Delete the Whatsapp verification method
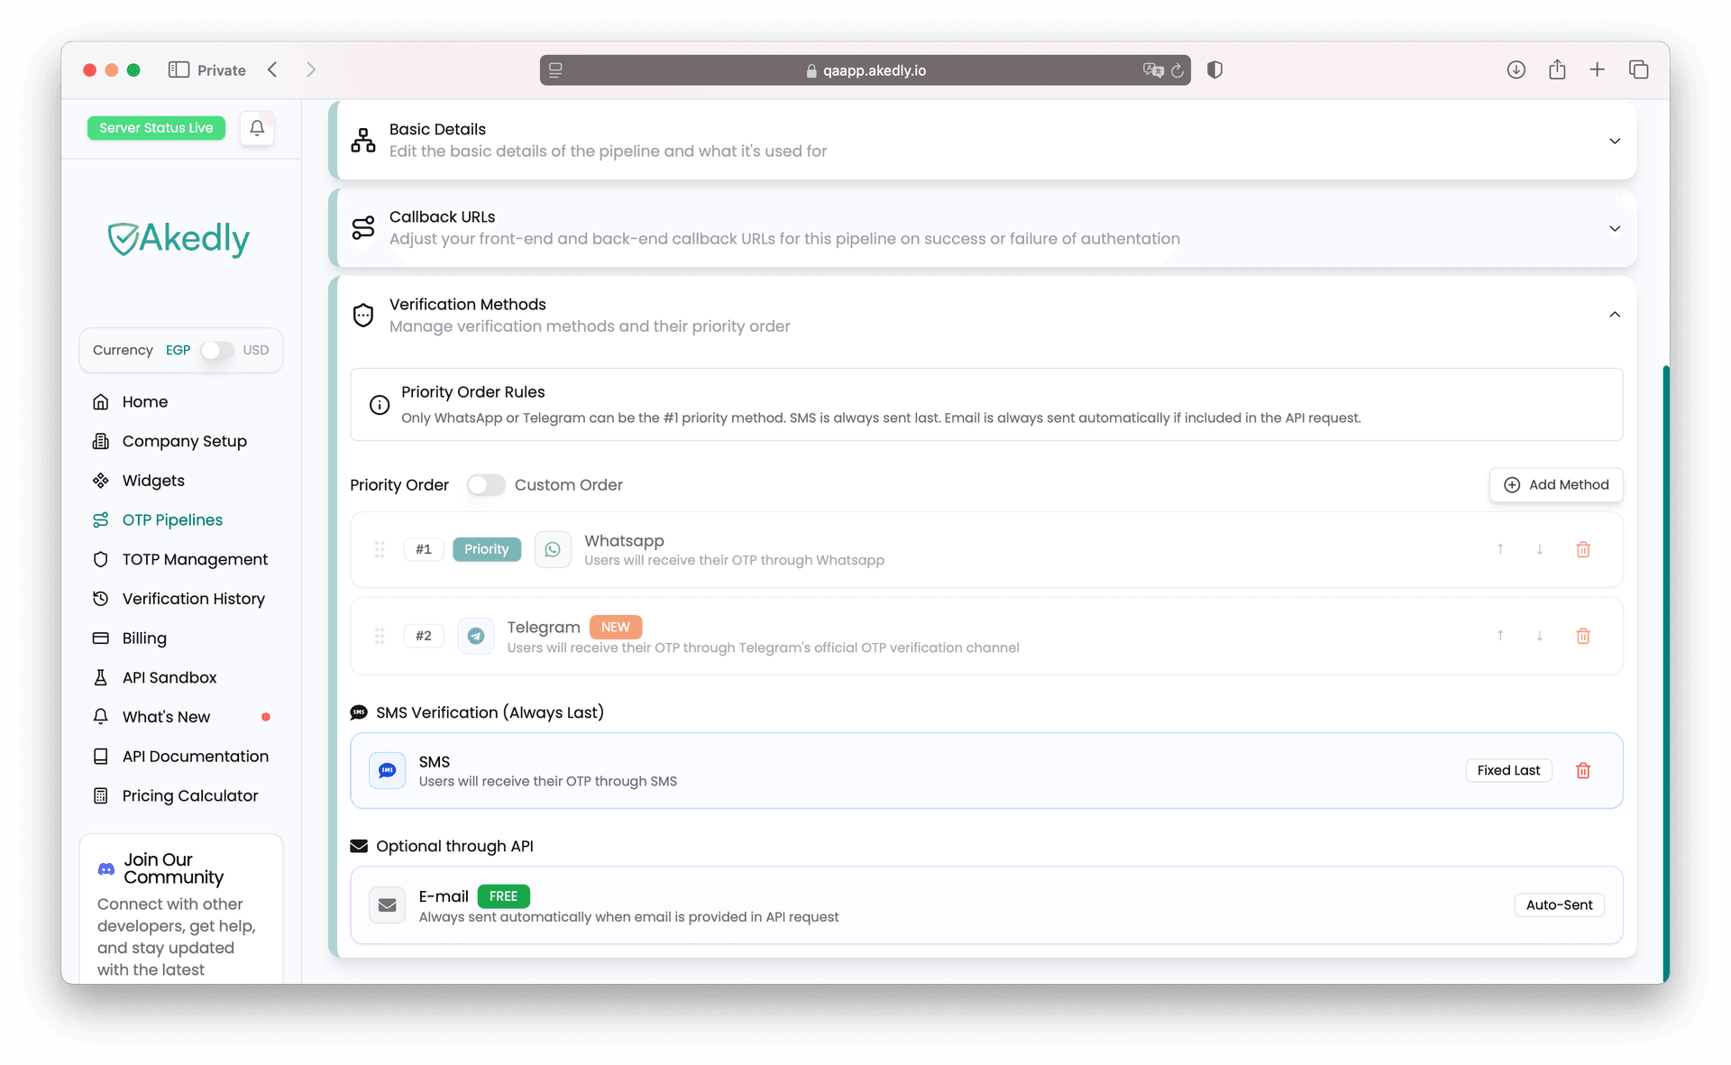This screenshot has height=1065, width=1731. (x=1582, y=549)
